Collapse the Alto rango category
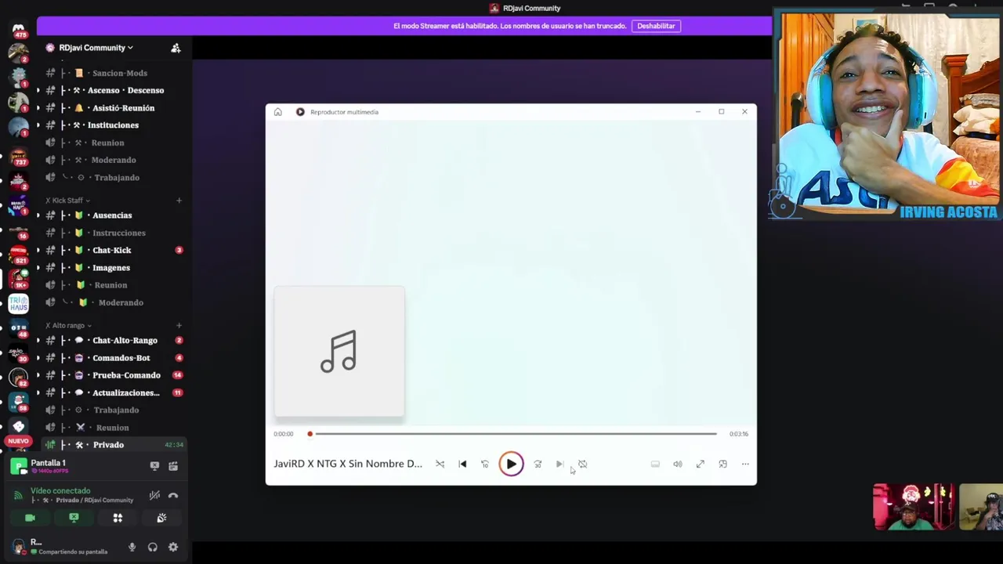This screenshot has height=564, width=1003. (69, 325)
